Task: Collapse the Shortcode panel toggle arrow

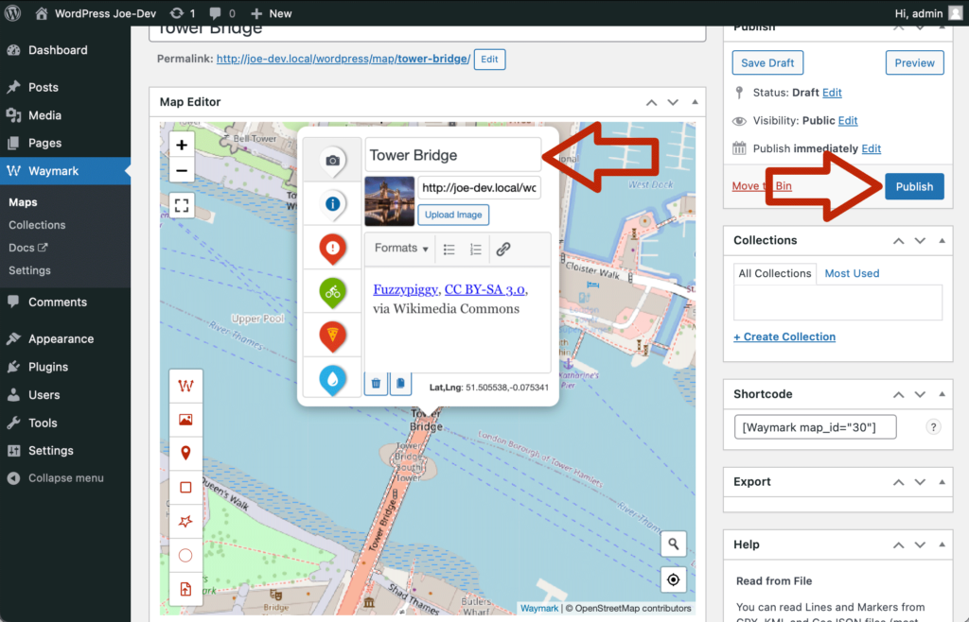Action: [x=942, y=394]
